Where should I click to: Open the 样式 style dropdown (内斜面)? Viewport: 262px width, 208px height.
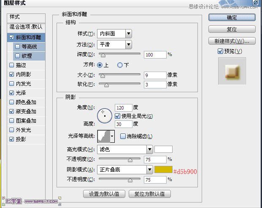(x=114, y=34)
